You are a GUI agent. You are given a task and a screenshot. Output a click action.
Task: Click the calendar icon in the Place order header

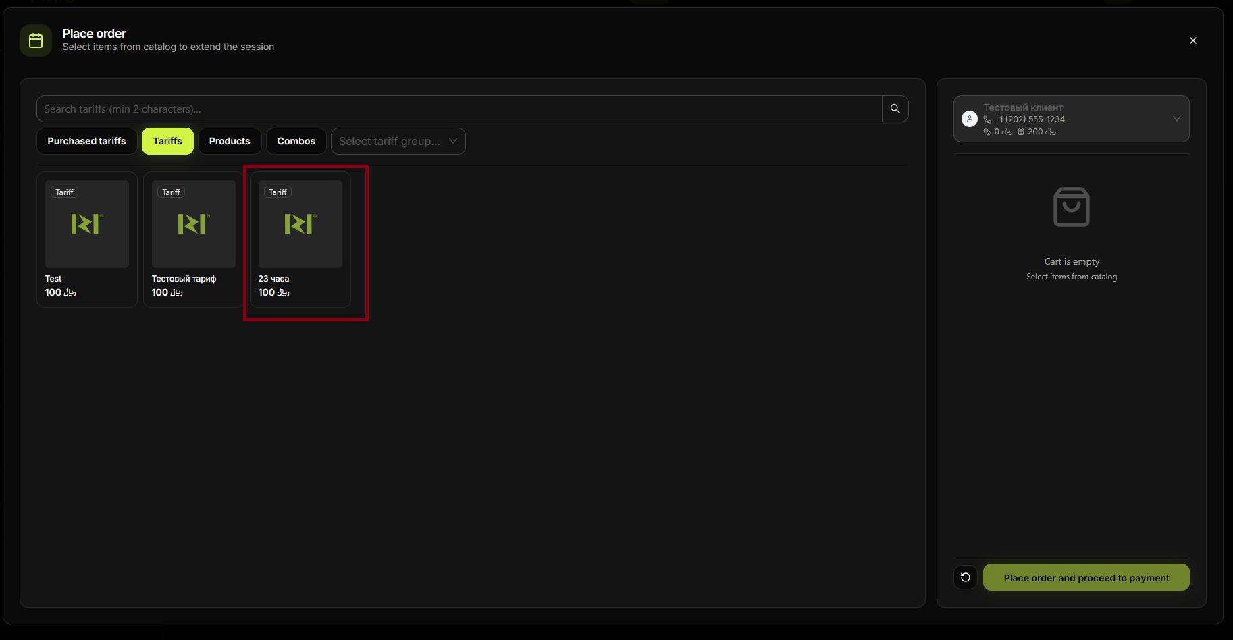point(35,41)
